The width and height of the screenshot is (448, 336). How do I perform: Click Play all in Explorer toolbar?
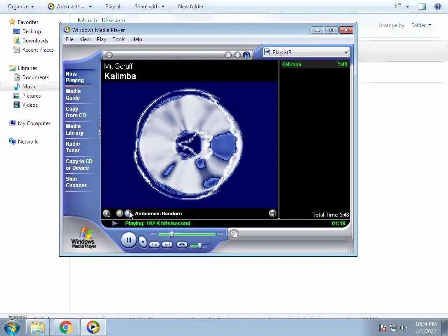tap(113, 6)
